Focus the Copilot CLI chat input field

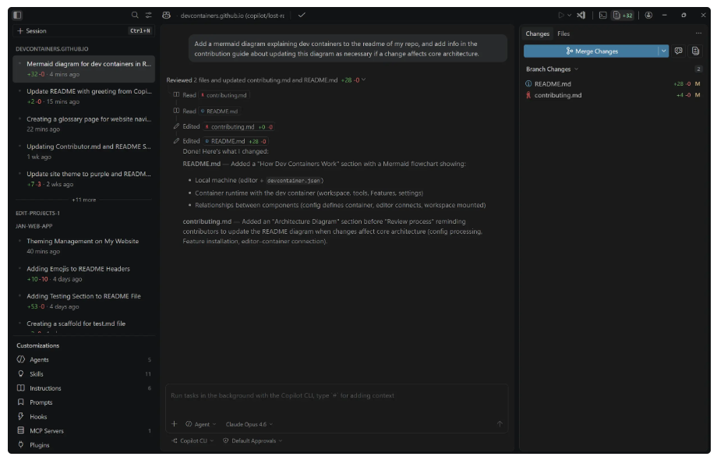click(x=335, y=396)
